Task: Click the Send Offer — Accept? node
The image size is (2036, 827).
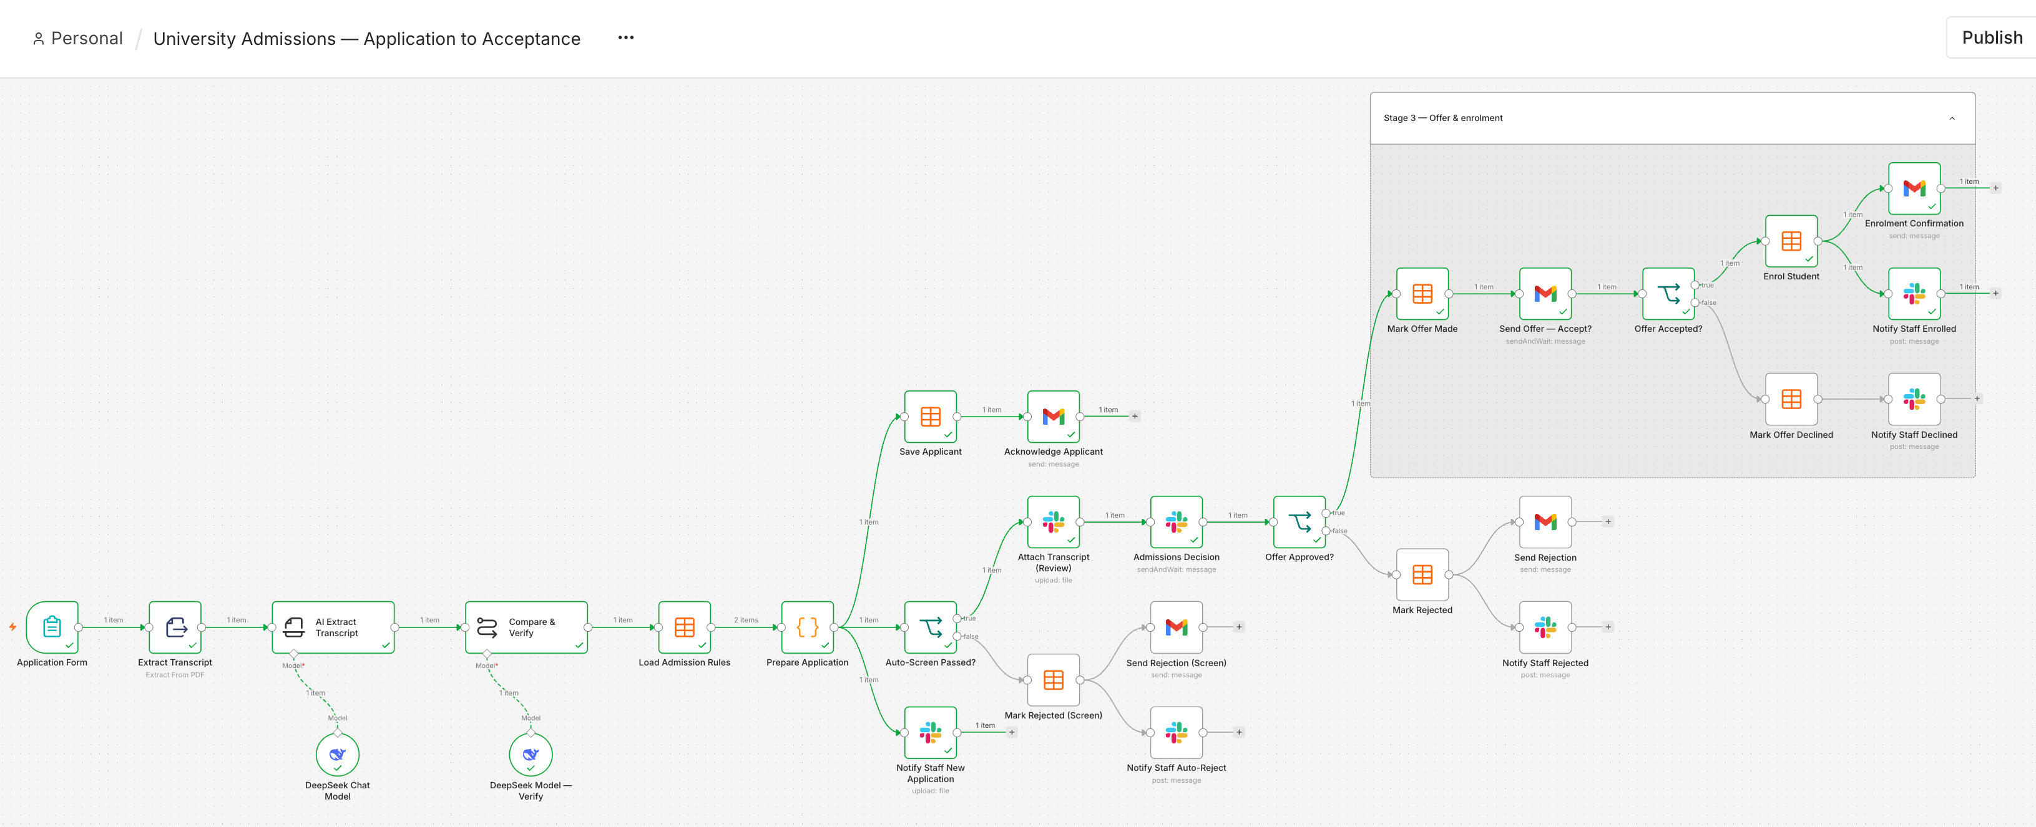Action: click(x=1545, y=293)
